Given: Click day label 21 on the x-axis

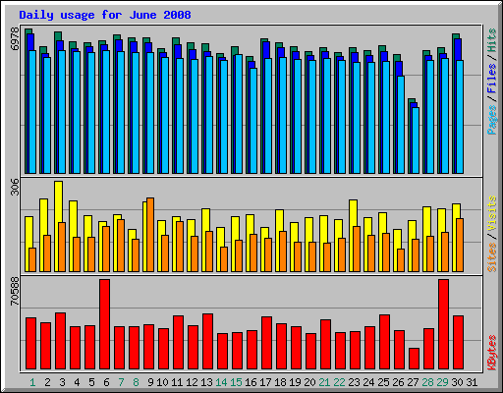Looking at the screenshot, I should (324, 382).
